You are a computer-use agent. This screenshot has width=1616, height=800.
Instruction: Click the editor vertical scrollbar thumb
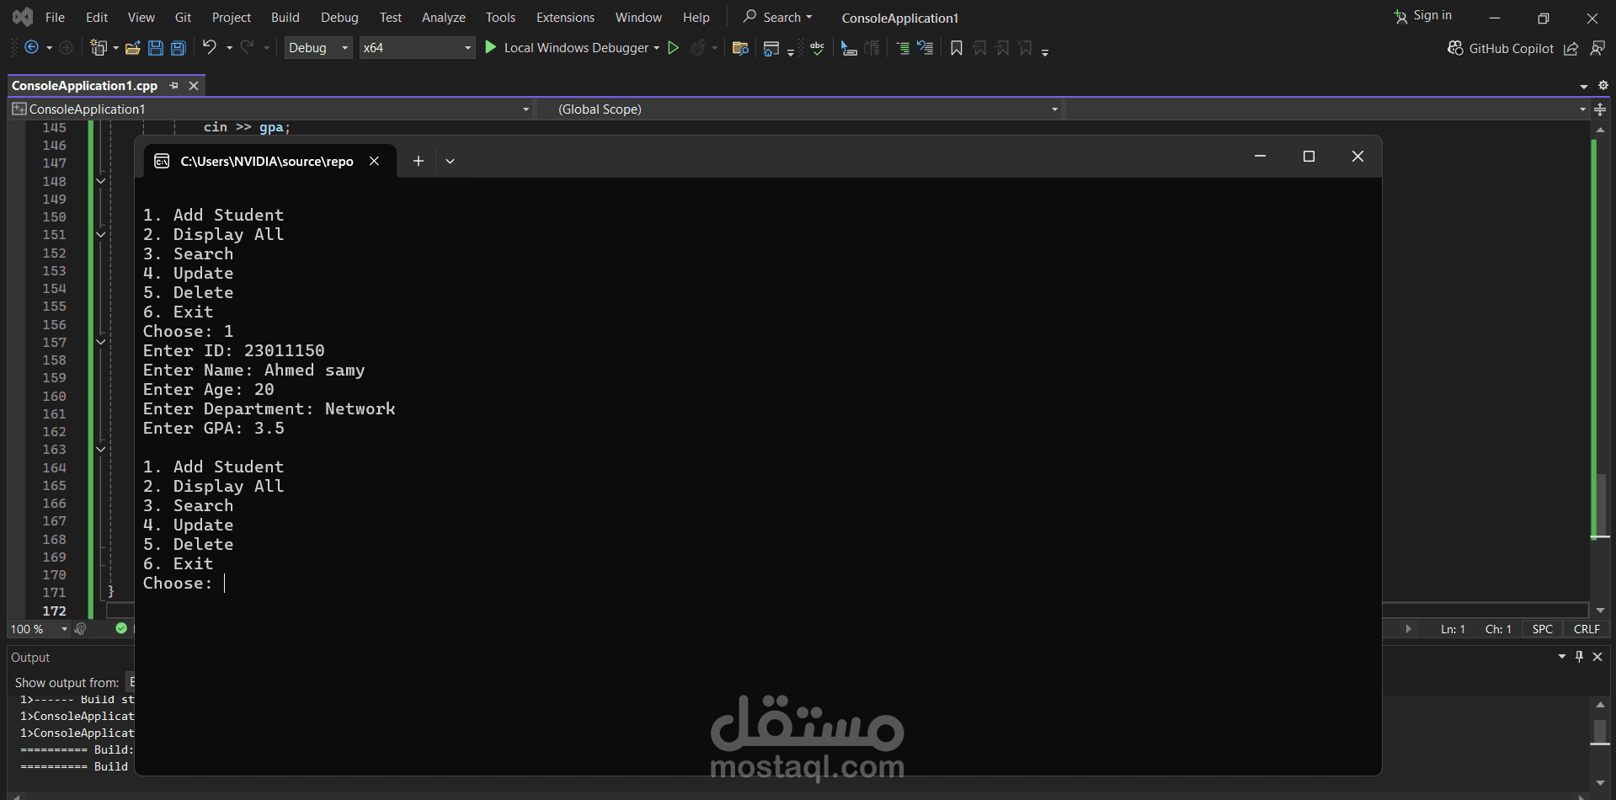[1601, 505]
